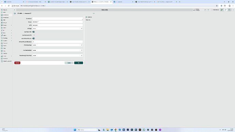Enable Use Network APN switch
This screenshot has height=132, width=235.
(x=34, y=35)
